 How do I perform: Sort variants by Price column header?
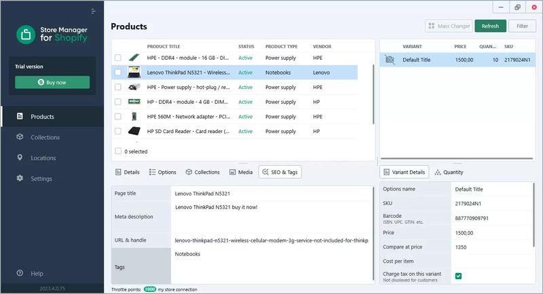[460, 46]
